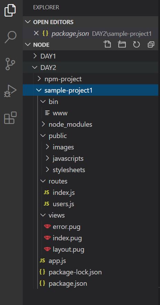Open the Source Control view icon

pos(10,64)
